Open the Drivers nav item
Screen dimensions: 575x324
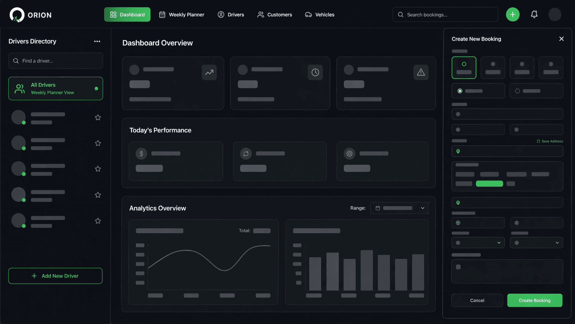[x=231, y=14]
